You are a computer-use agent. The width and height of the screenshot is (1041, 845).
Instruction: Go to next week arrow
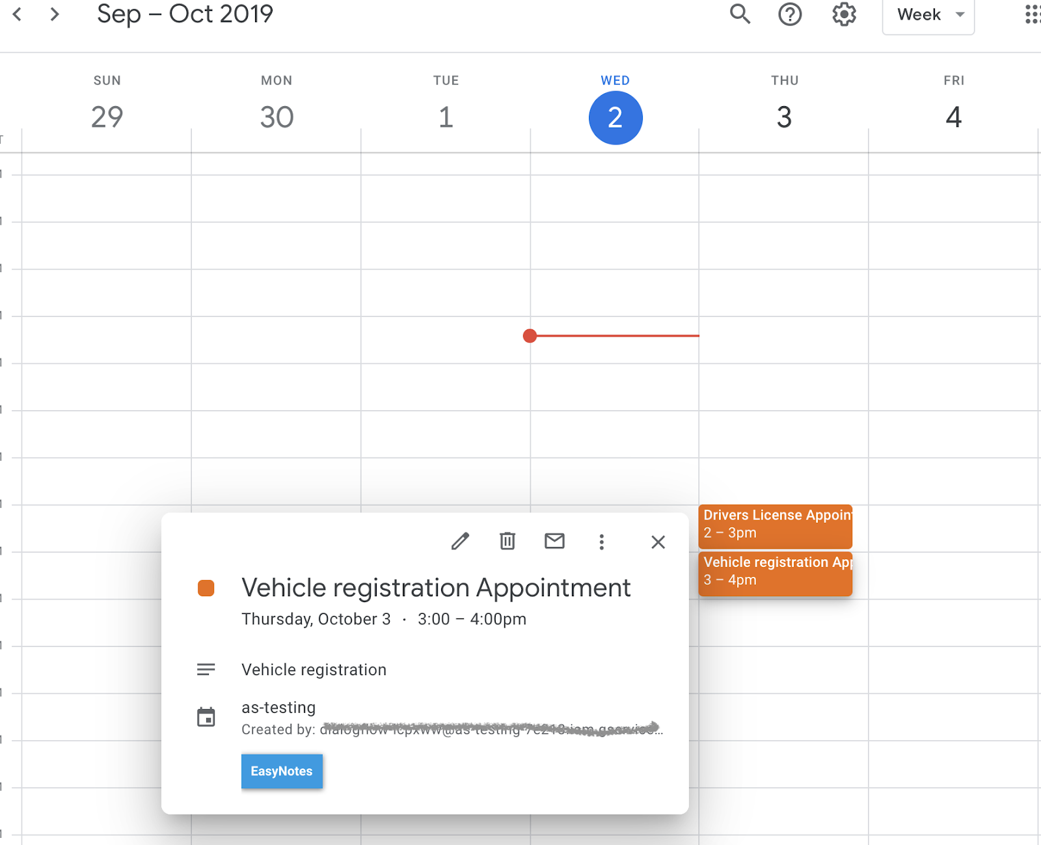[55, 14]
